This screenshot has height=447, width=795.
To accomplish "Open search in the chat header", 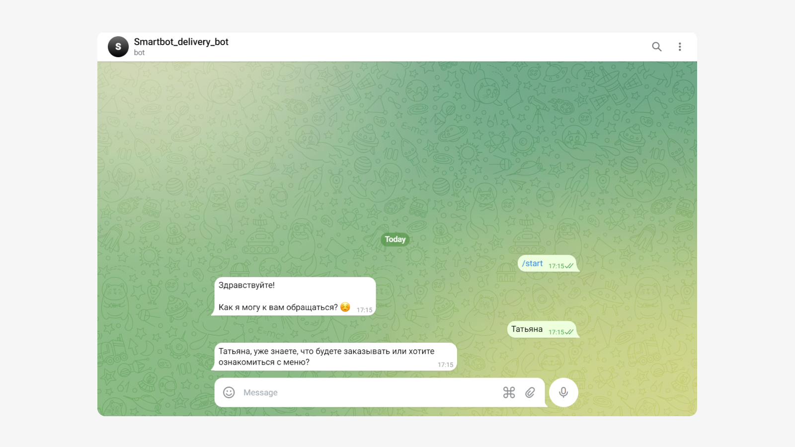I will (x=656, y=47).
